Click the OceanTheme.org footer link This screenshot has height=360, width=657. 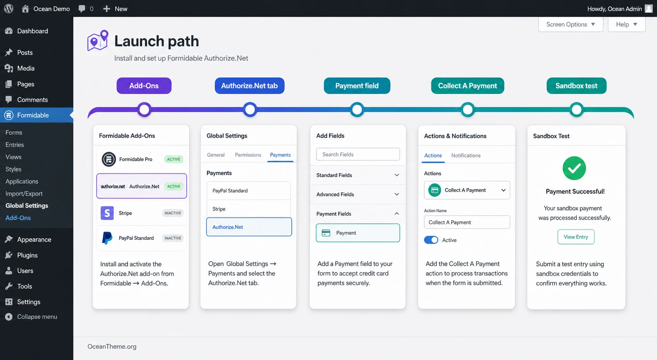coord(112,346)
